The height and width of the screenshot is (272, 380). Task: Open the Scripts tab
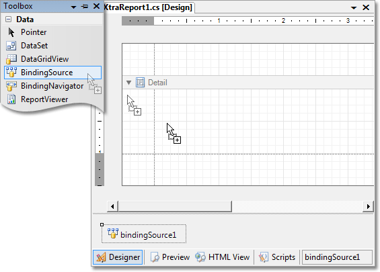(x=277, y=257)
